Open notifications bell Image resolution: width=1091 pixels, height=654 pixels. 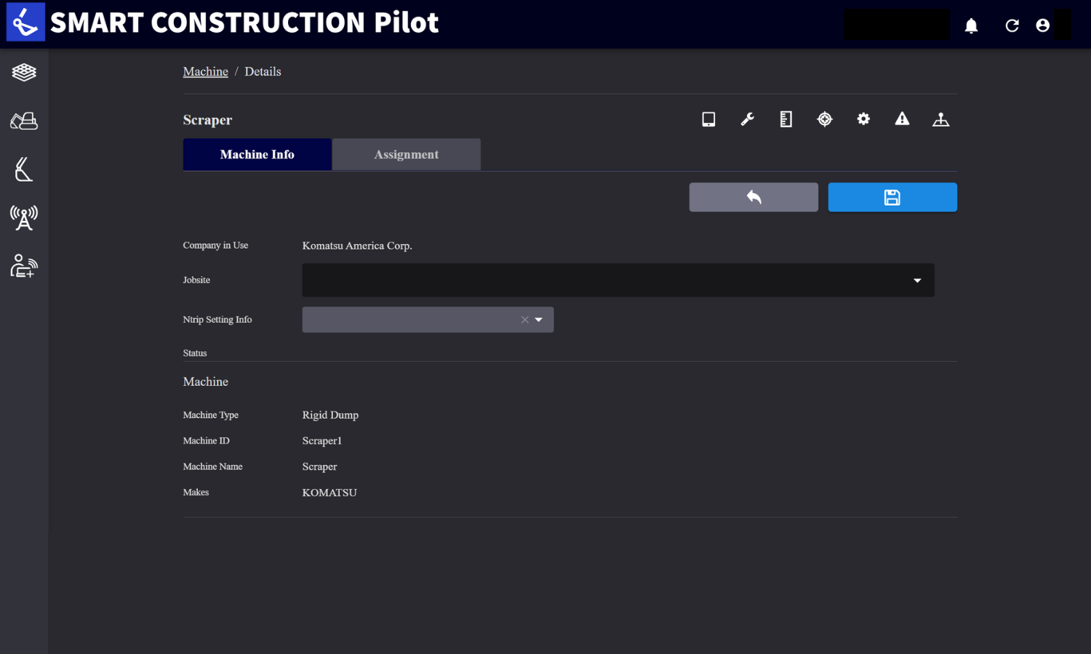(x=971, y=25)
